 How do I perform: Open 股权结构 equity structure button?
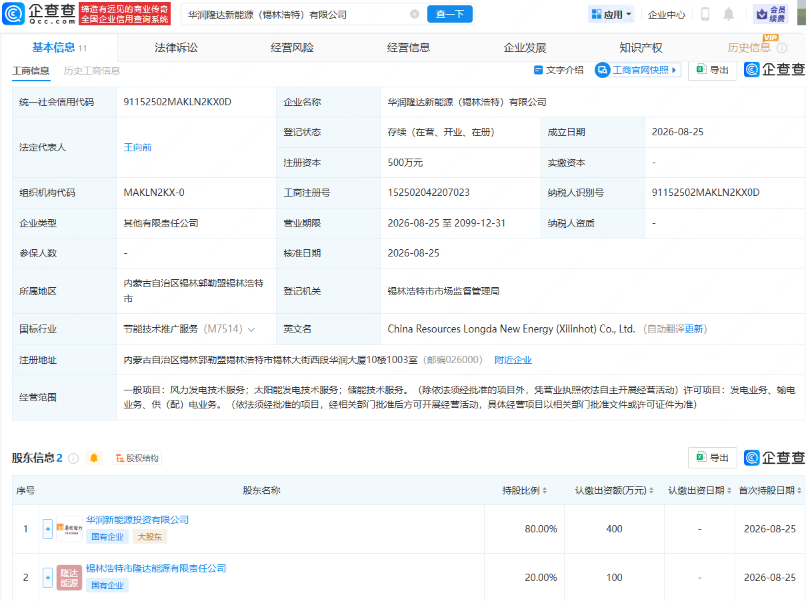tap(137, 458)
